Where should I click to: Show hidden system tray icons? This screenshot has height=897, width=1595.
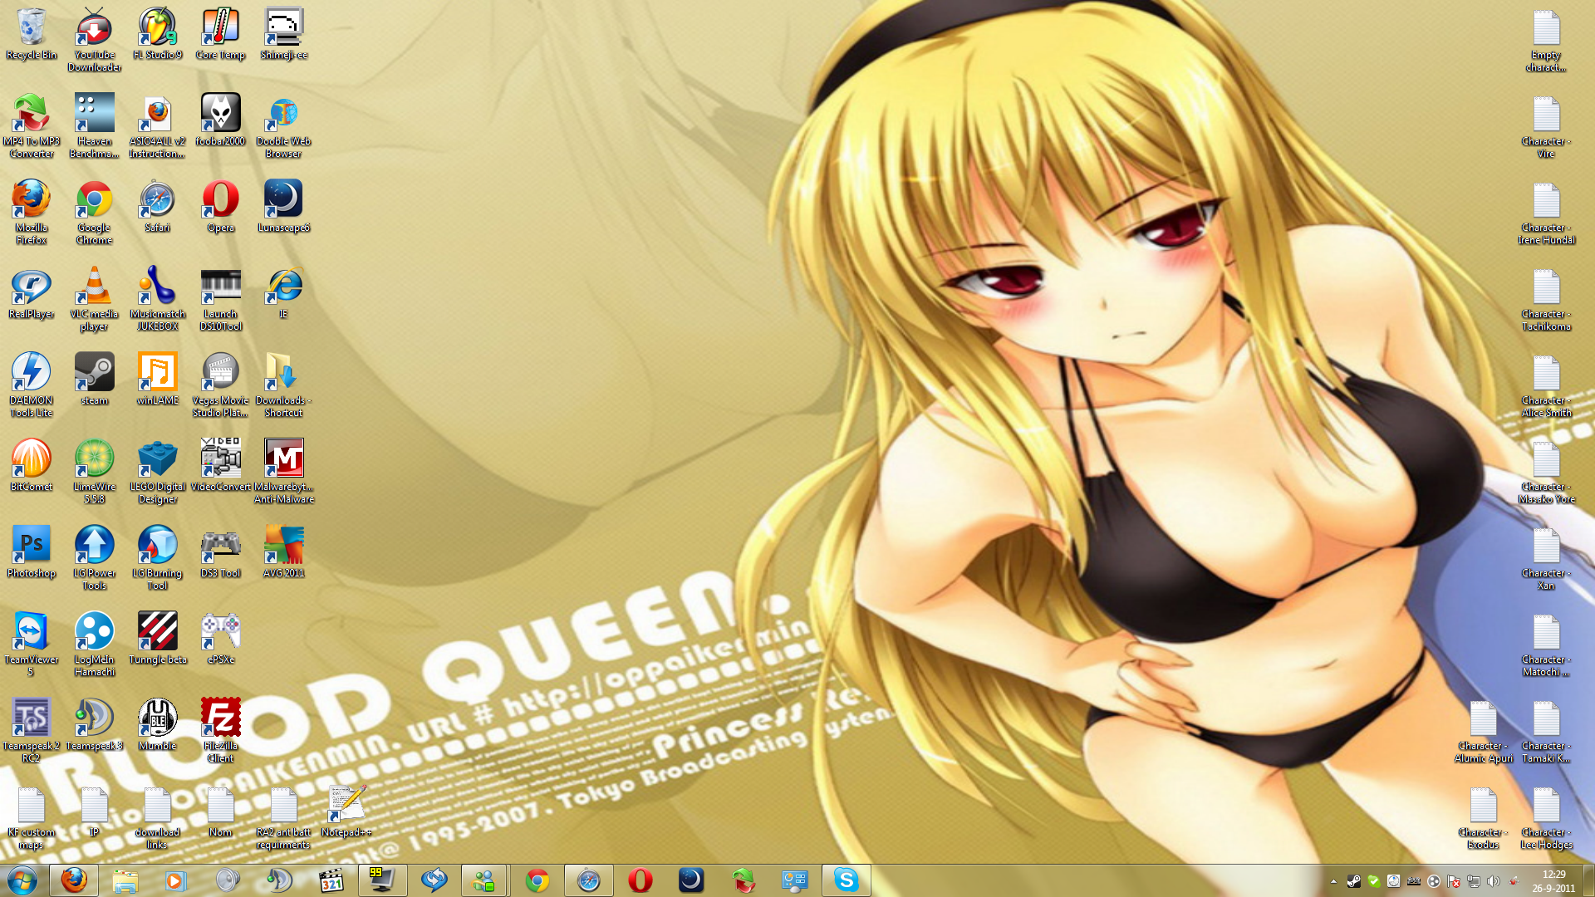(1333, 881)
